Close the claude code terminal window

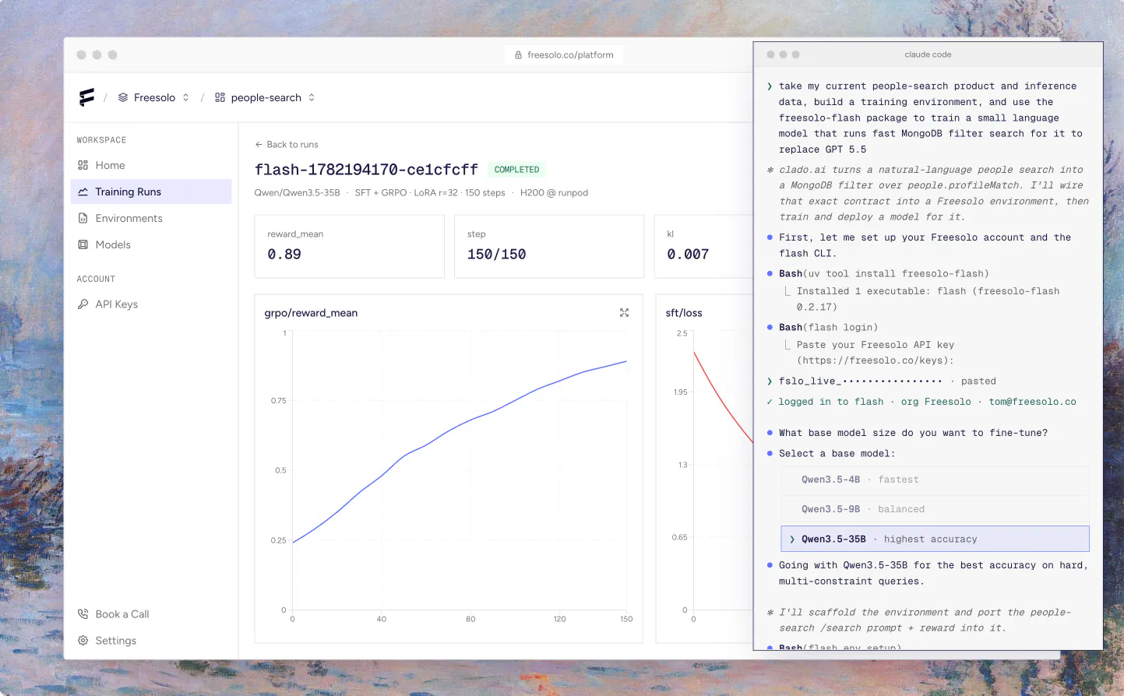pyautogui.click(x=771, y=54)
